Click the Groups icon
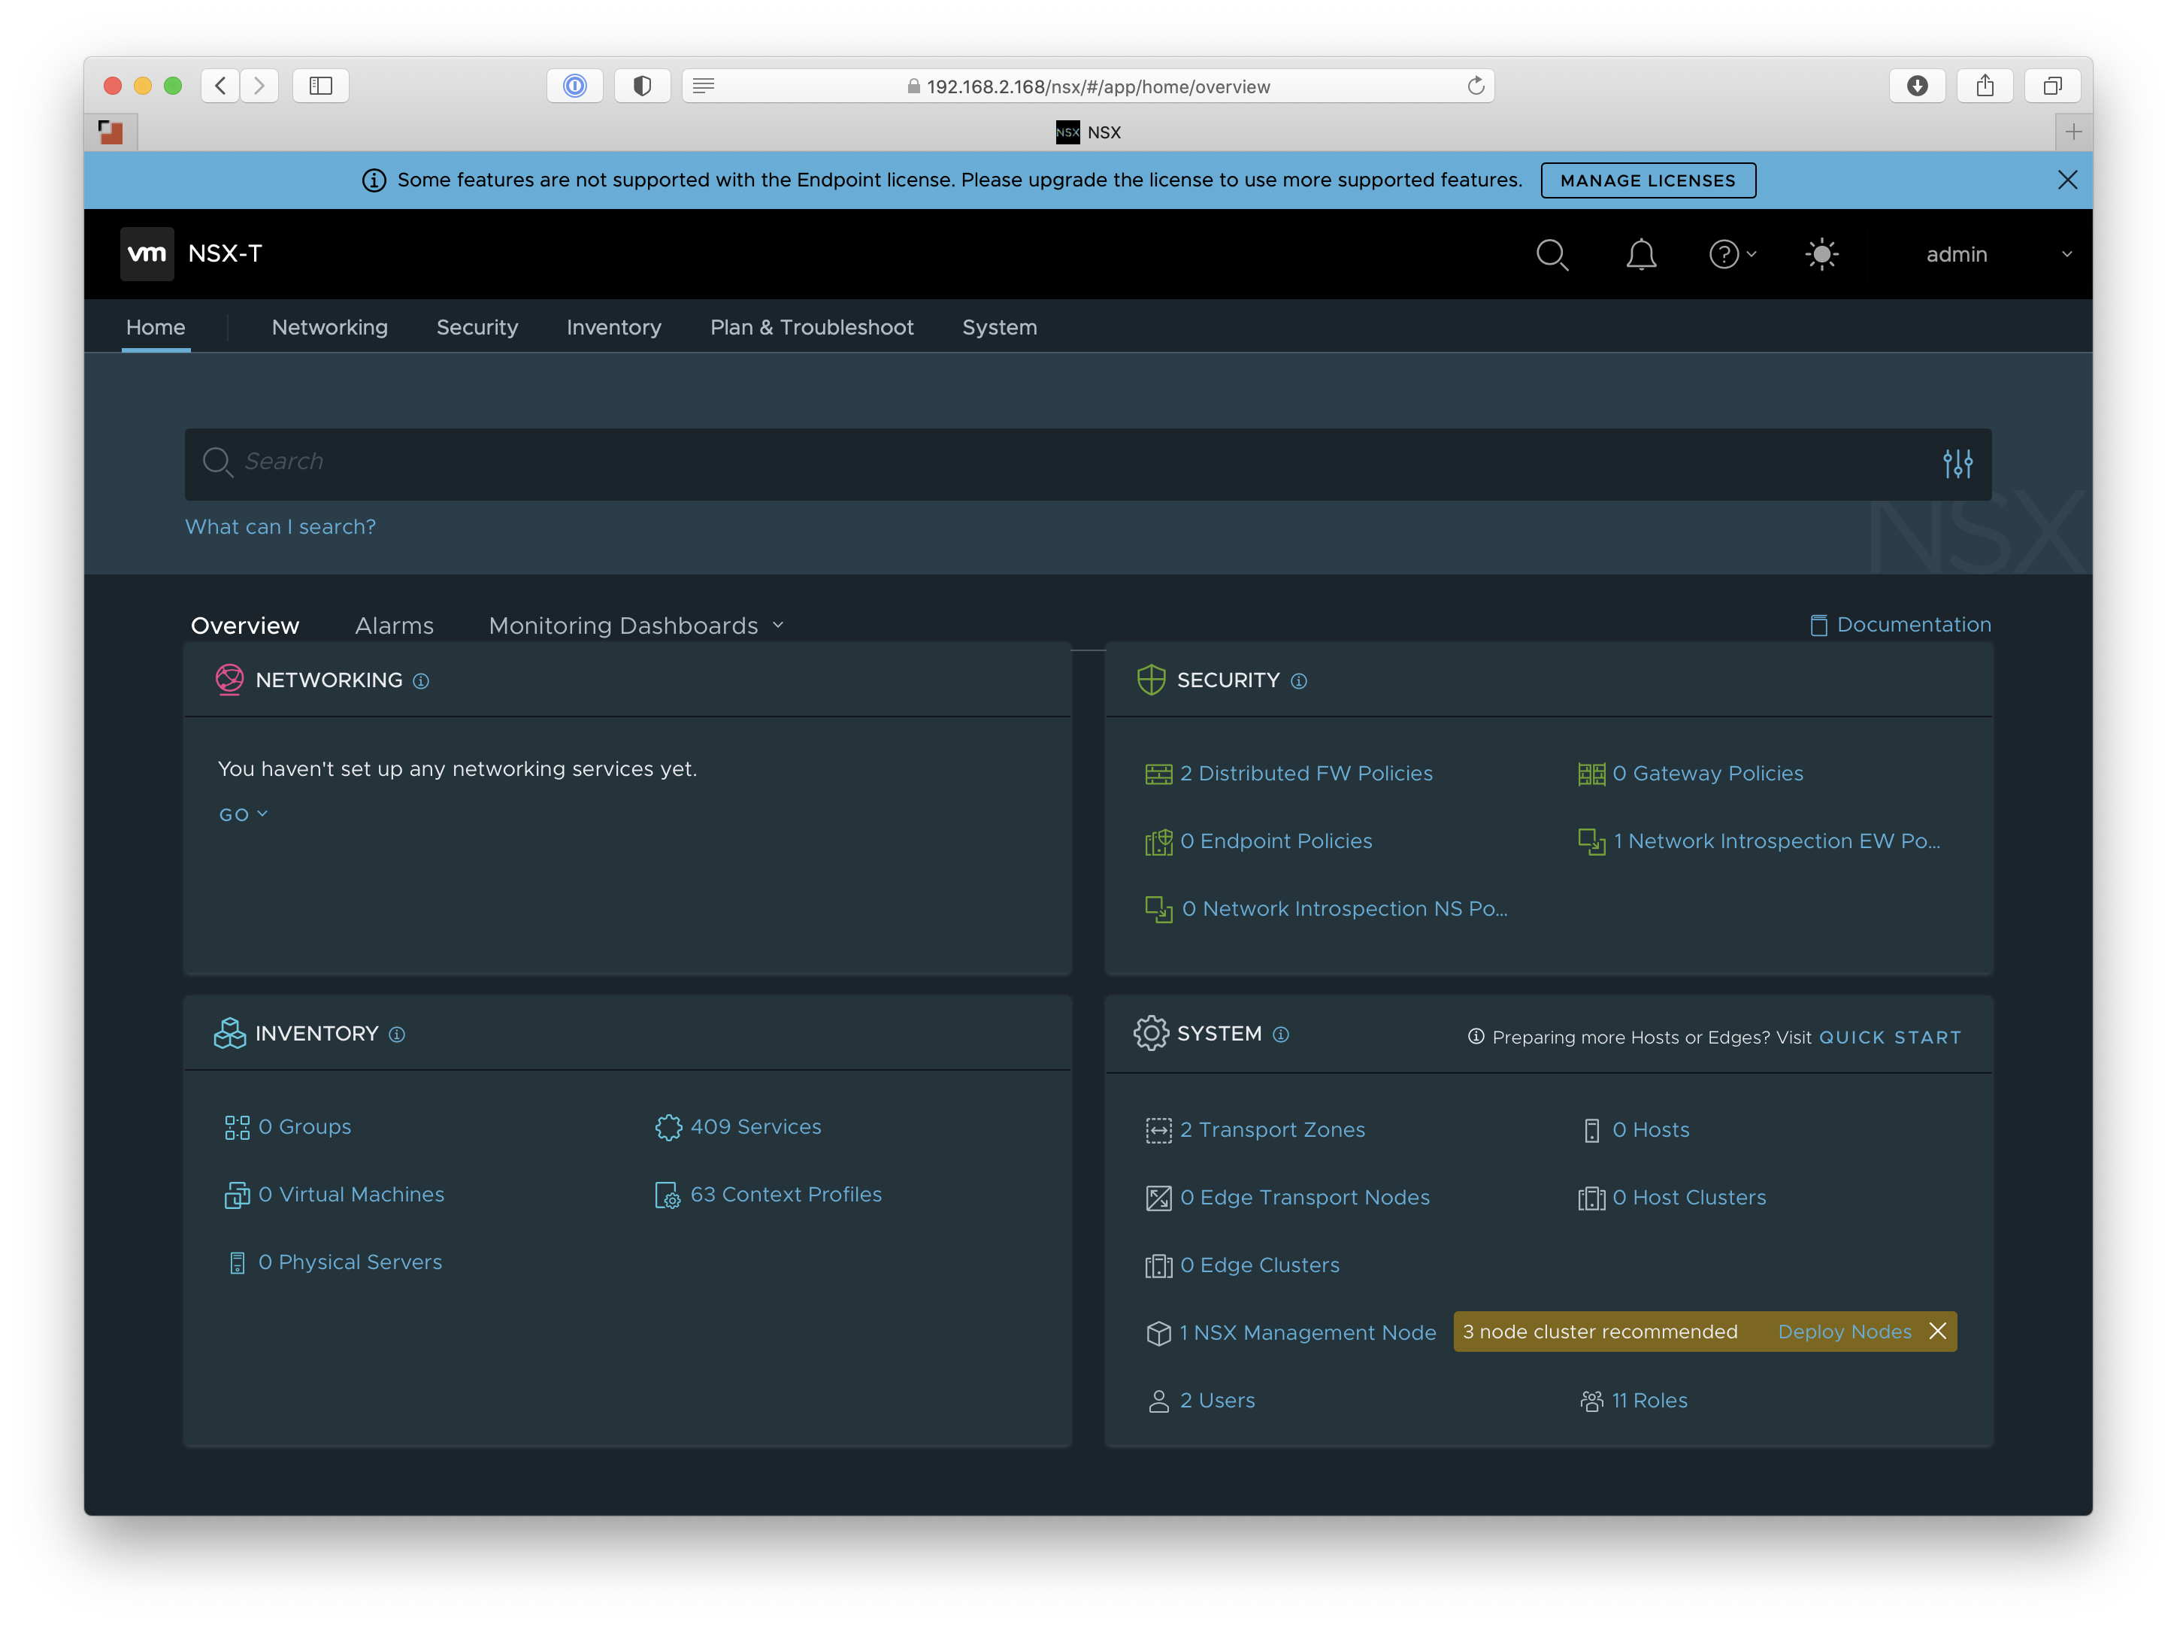 (x=238, y=1128)
